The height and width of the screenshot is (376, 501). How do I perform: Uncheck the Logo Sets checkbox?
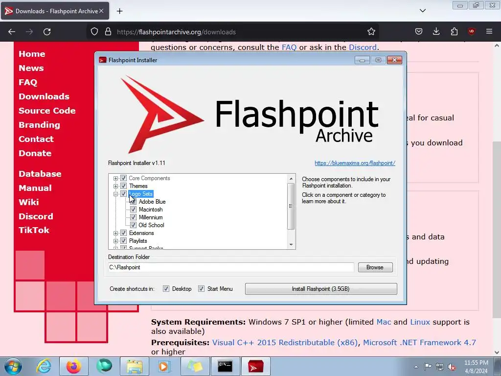point(123,194)
